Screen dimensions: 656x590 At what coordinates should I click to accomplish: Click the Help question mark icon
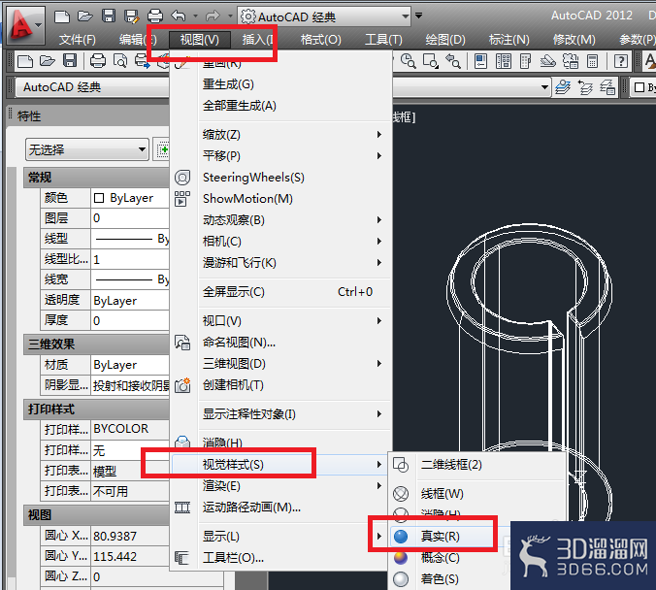621,61
